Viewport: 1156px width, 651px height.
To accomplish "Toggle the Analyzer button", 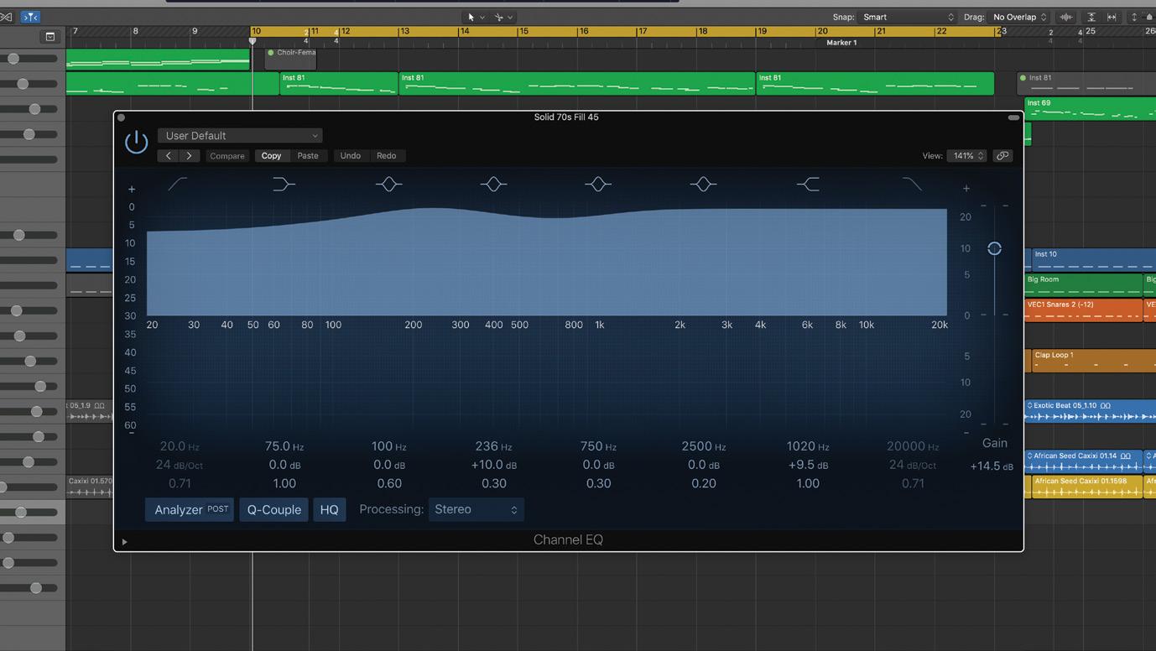I will (190, 509).
